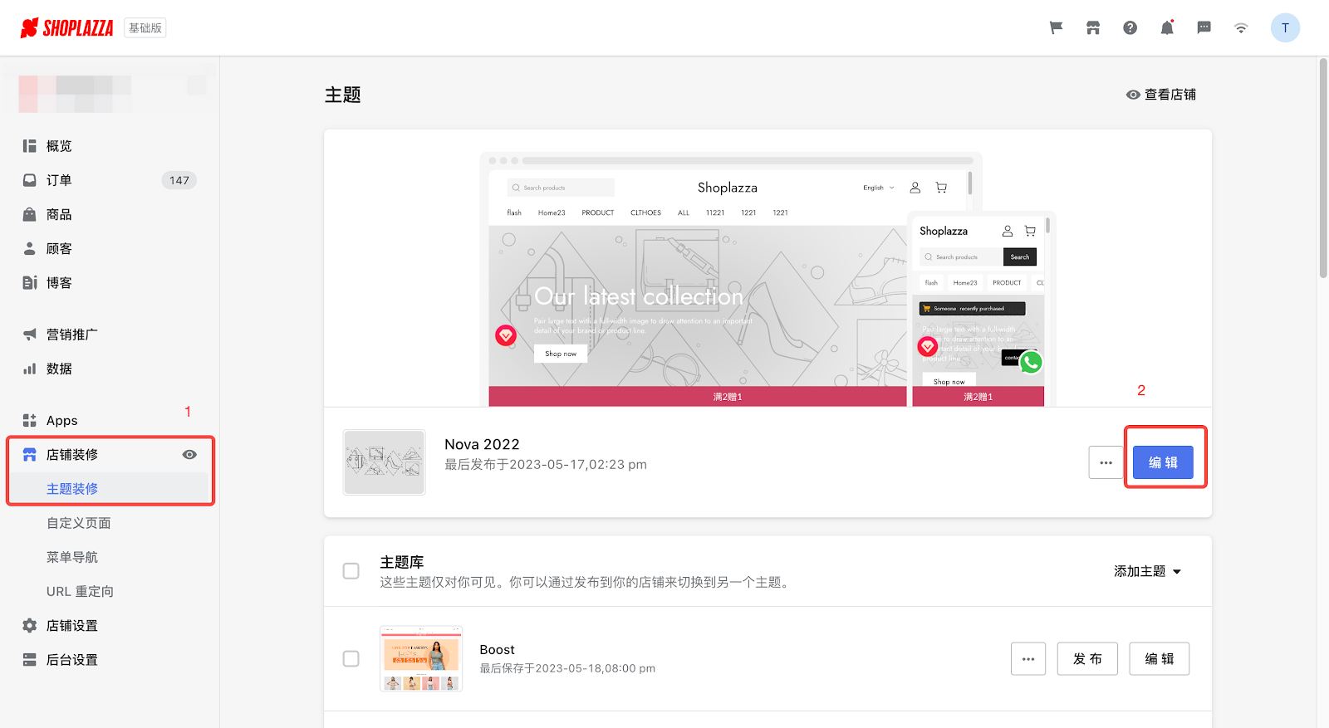Click the eye icon beside 店铺装修
1329x728 pixels.
click(189, 455)
